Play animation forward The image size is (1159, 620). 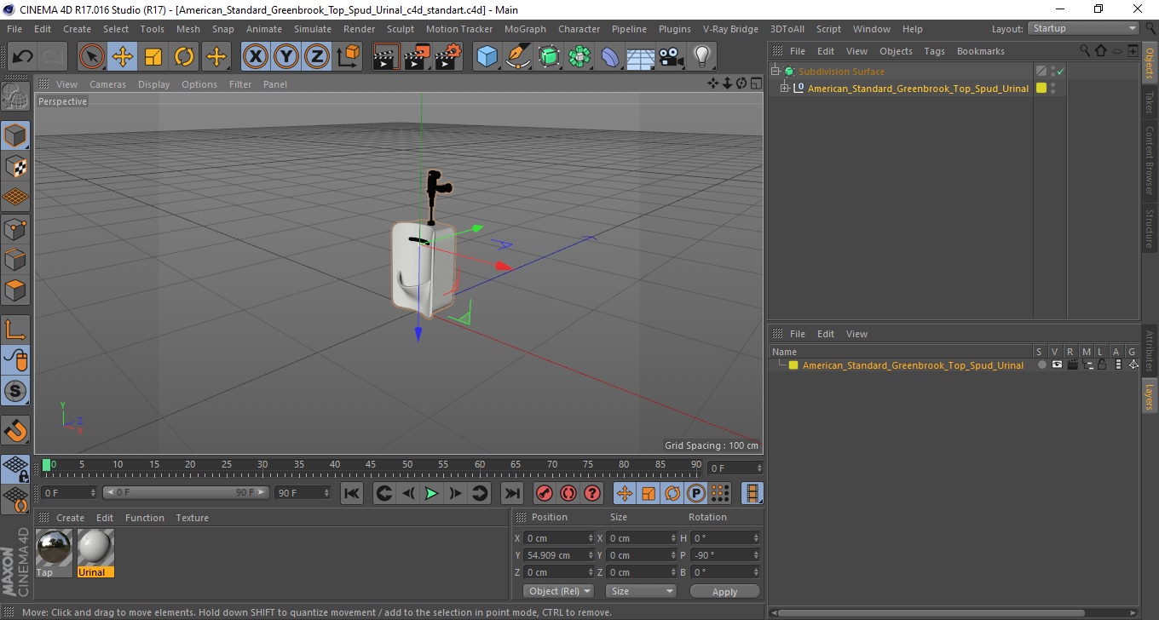click(432, 493)
